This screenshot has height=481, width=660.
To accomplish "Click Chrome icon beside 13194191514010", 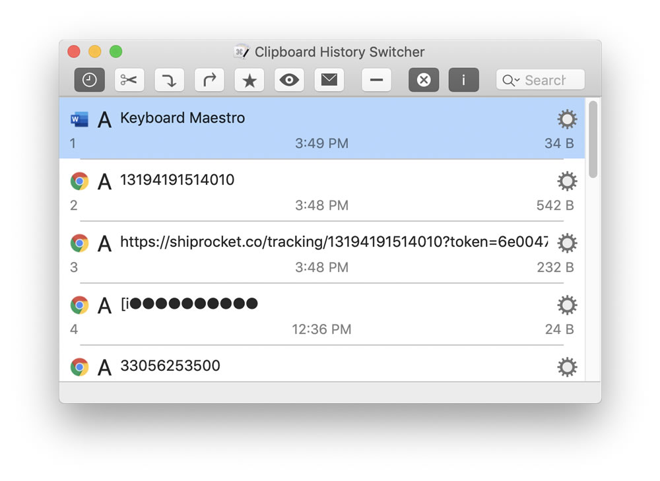I will [x=79, y=181].
